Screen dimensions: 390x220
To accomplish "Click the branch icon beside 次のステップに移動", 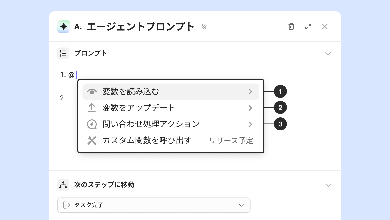I will click(x=63, y=185).
